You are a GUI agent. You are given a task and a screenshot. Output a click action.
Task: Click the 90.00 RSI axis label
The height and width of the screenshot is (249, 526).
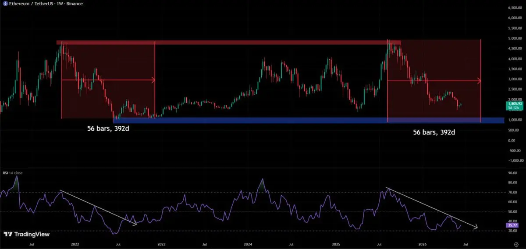(x=512, y=173)
